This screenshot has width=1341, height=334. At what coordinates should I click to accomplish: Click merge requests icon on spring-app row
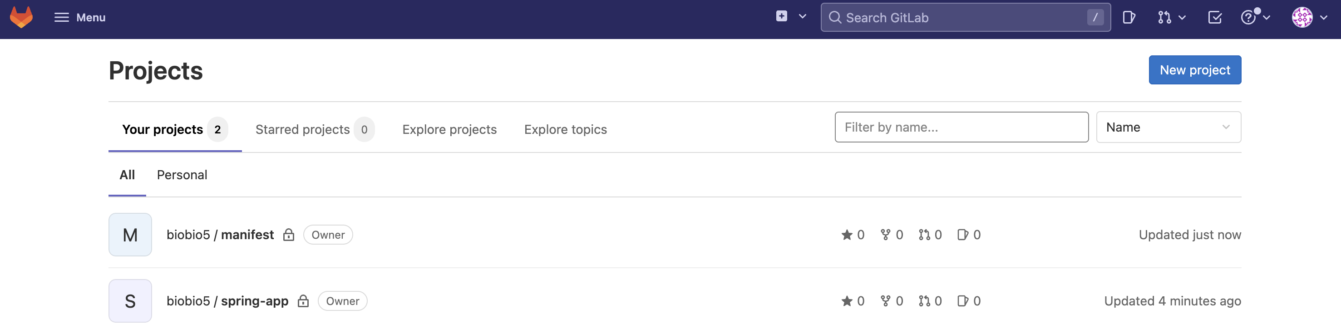click(x=924, y=301)
